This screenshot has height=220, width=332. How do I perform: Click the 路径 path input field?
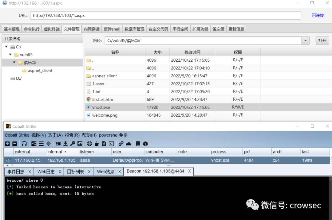[203, 41]
